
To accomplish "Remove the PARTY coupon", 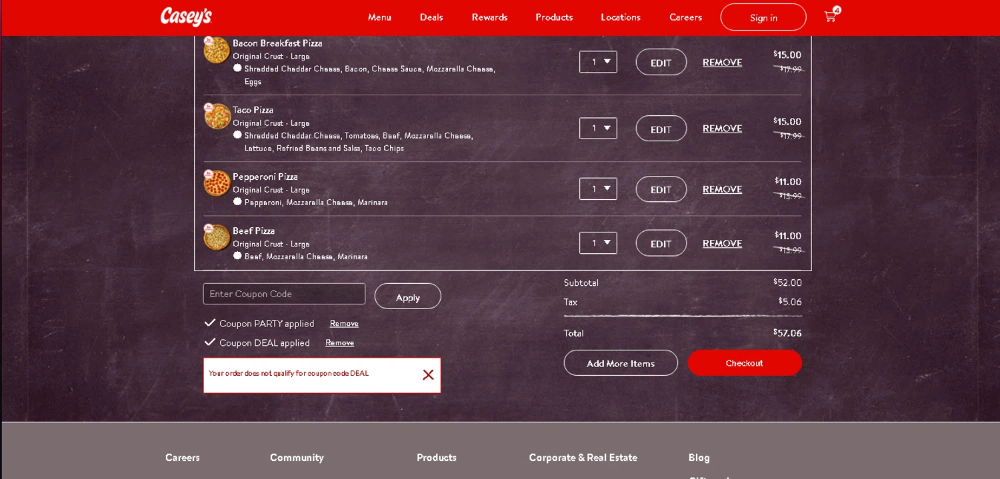I will 344,323.
